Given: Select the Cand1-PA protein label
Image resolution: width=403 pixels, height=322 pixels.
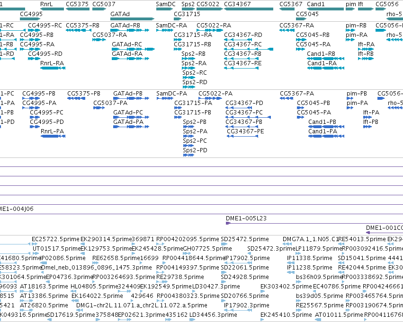Looking at the screenshot, I should 322,131.
